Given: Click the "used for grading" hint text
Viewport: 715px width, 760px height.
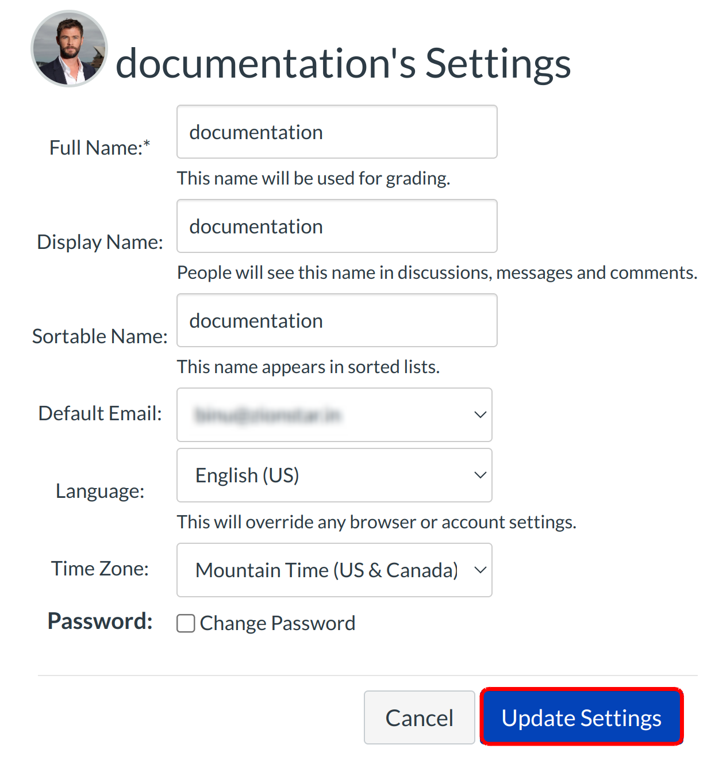Looking at the screenshot, I should (x=313, y=178).
